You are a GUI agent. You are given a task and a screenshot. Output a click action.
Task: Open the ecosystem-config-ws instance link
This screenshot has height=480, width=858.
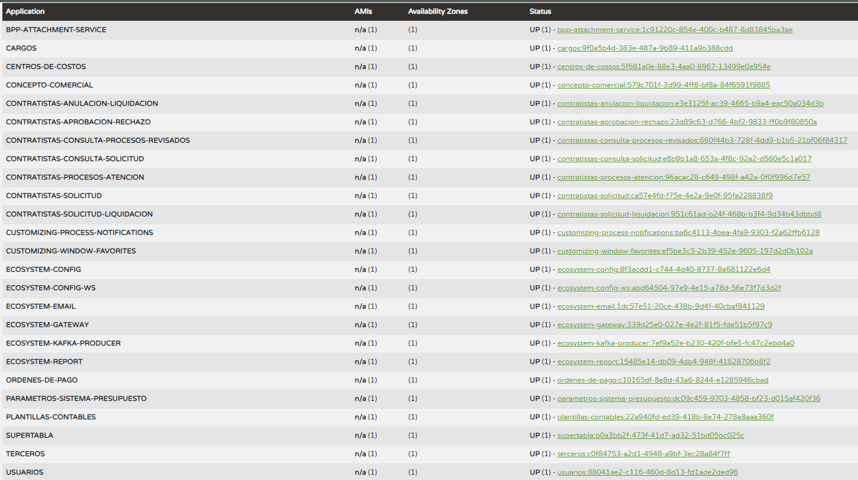click(x=669, y=288)
